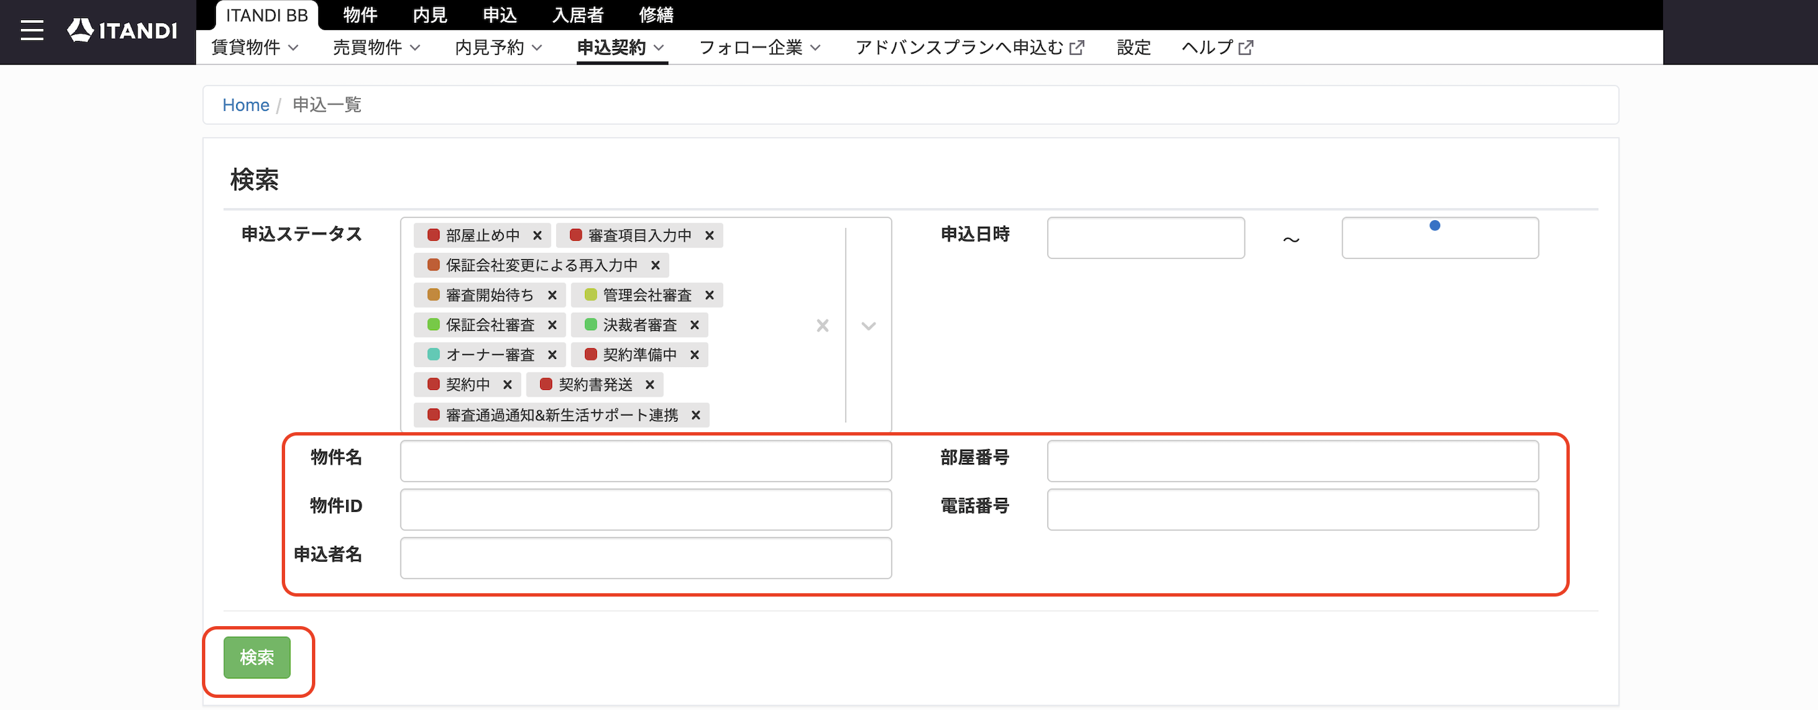Click the 申込者名 input field

646,558
